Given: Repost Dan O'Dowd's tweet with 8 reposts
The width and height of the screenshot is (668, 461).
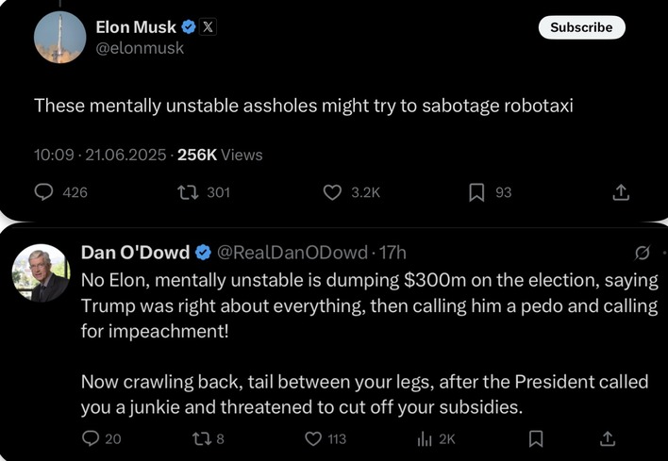Looking at the screenshot, I should 203,438.
